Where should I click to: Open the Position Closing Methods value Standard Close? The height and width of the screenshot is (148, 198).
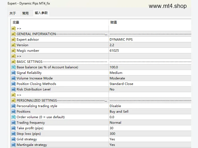(x=121, y=84)
